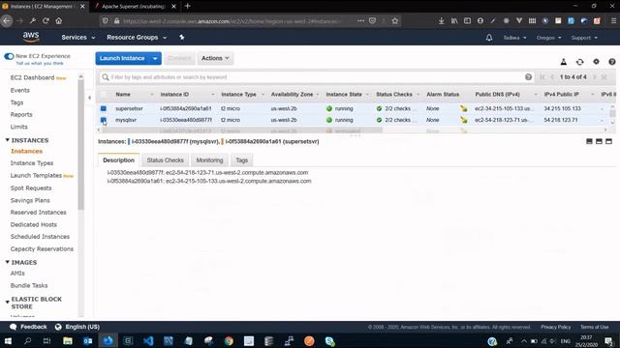
Task: Go to AWS home logo
Action: pyautogui.click(x=31, y=37)
